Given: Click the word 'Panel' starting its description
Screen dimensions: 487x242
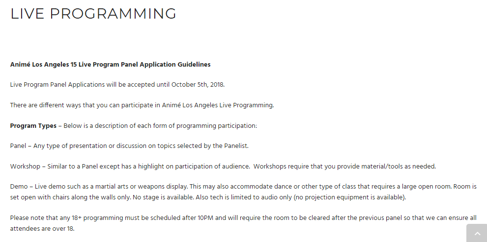Looking at the screenshot, I should pyautogui.click(x=19, y=145).
